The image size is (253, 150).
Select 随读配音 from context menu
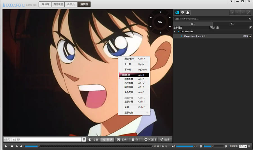[x=134, y=87]
